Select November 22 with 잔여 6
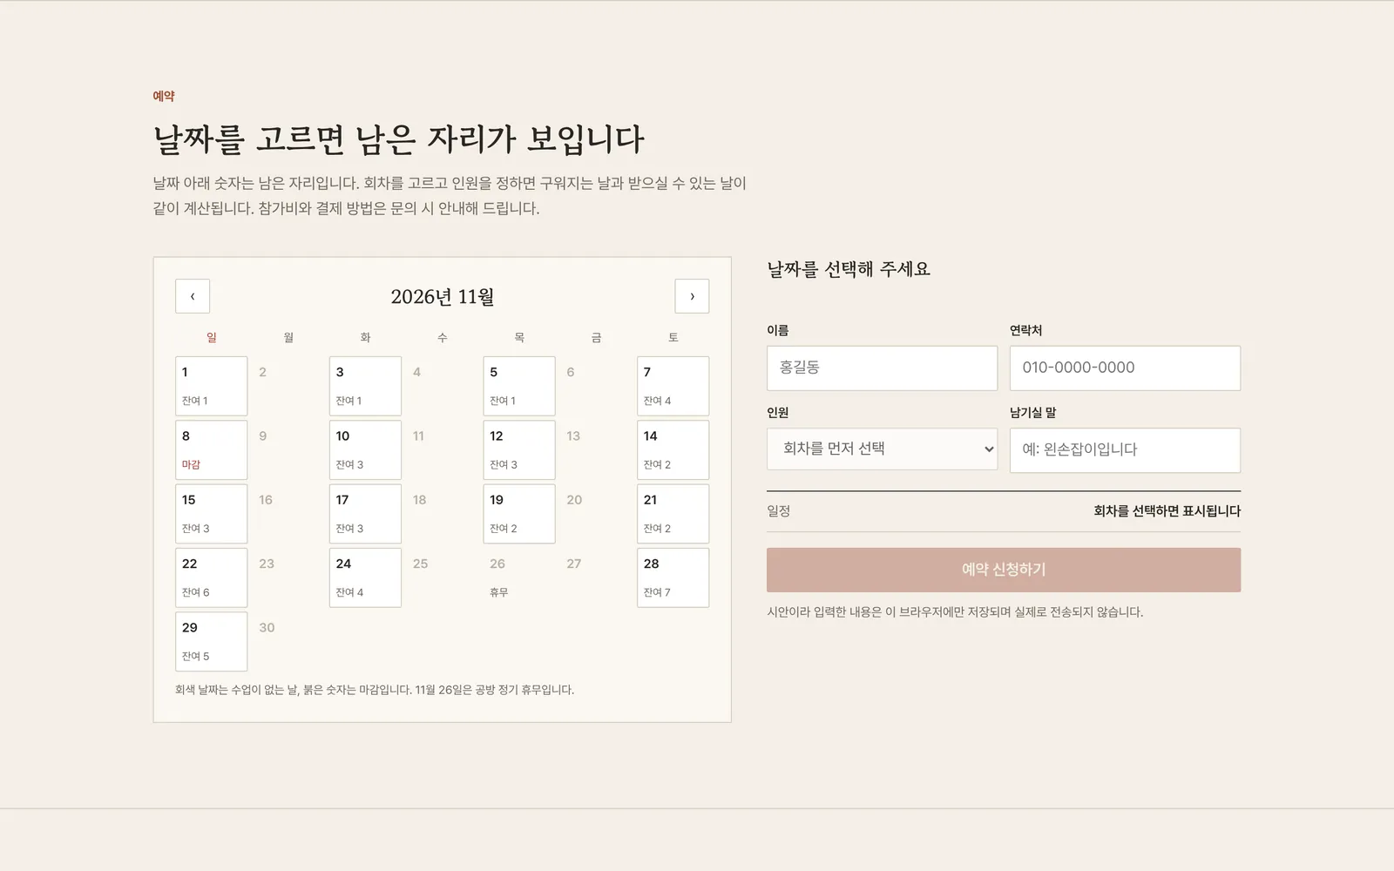The image size is (1394, 871). pos(212,577)
